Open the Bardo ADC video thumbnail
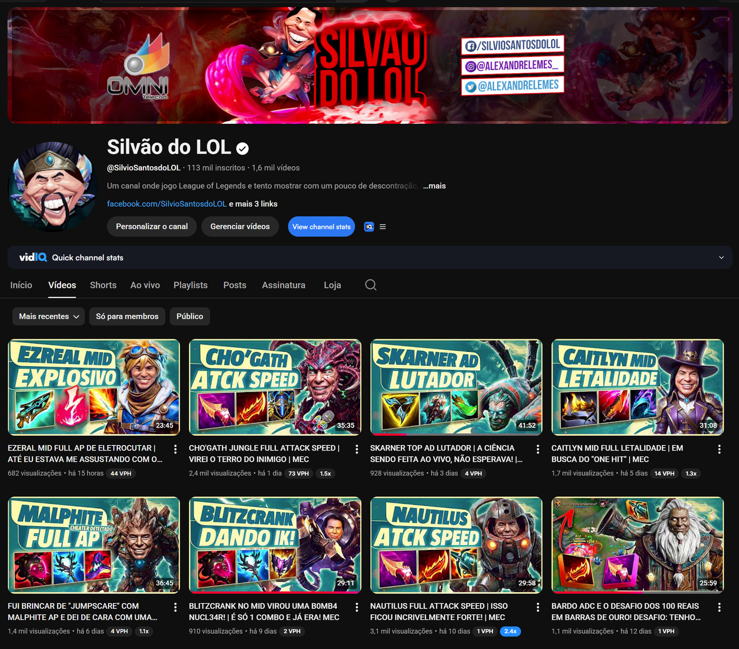Image resolution: width=739 pixels, height=649 pixels. tap(637, 545)
